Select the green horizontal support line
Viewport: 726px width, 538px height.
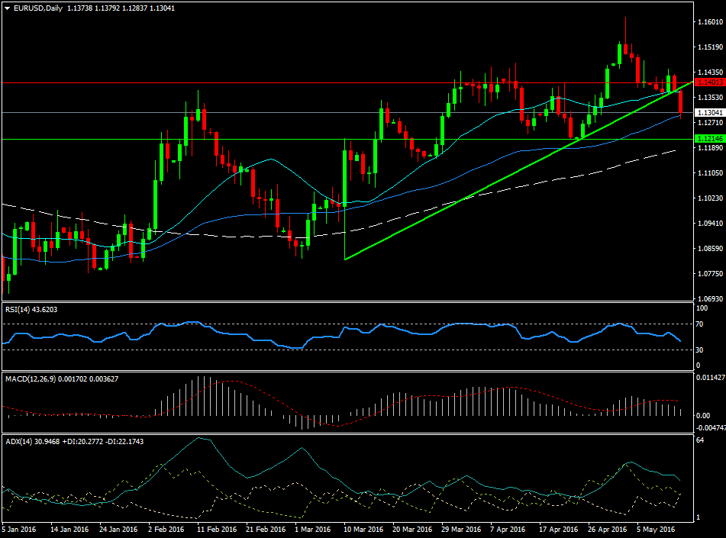click(x=229, y=139)
